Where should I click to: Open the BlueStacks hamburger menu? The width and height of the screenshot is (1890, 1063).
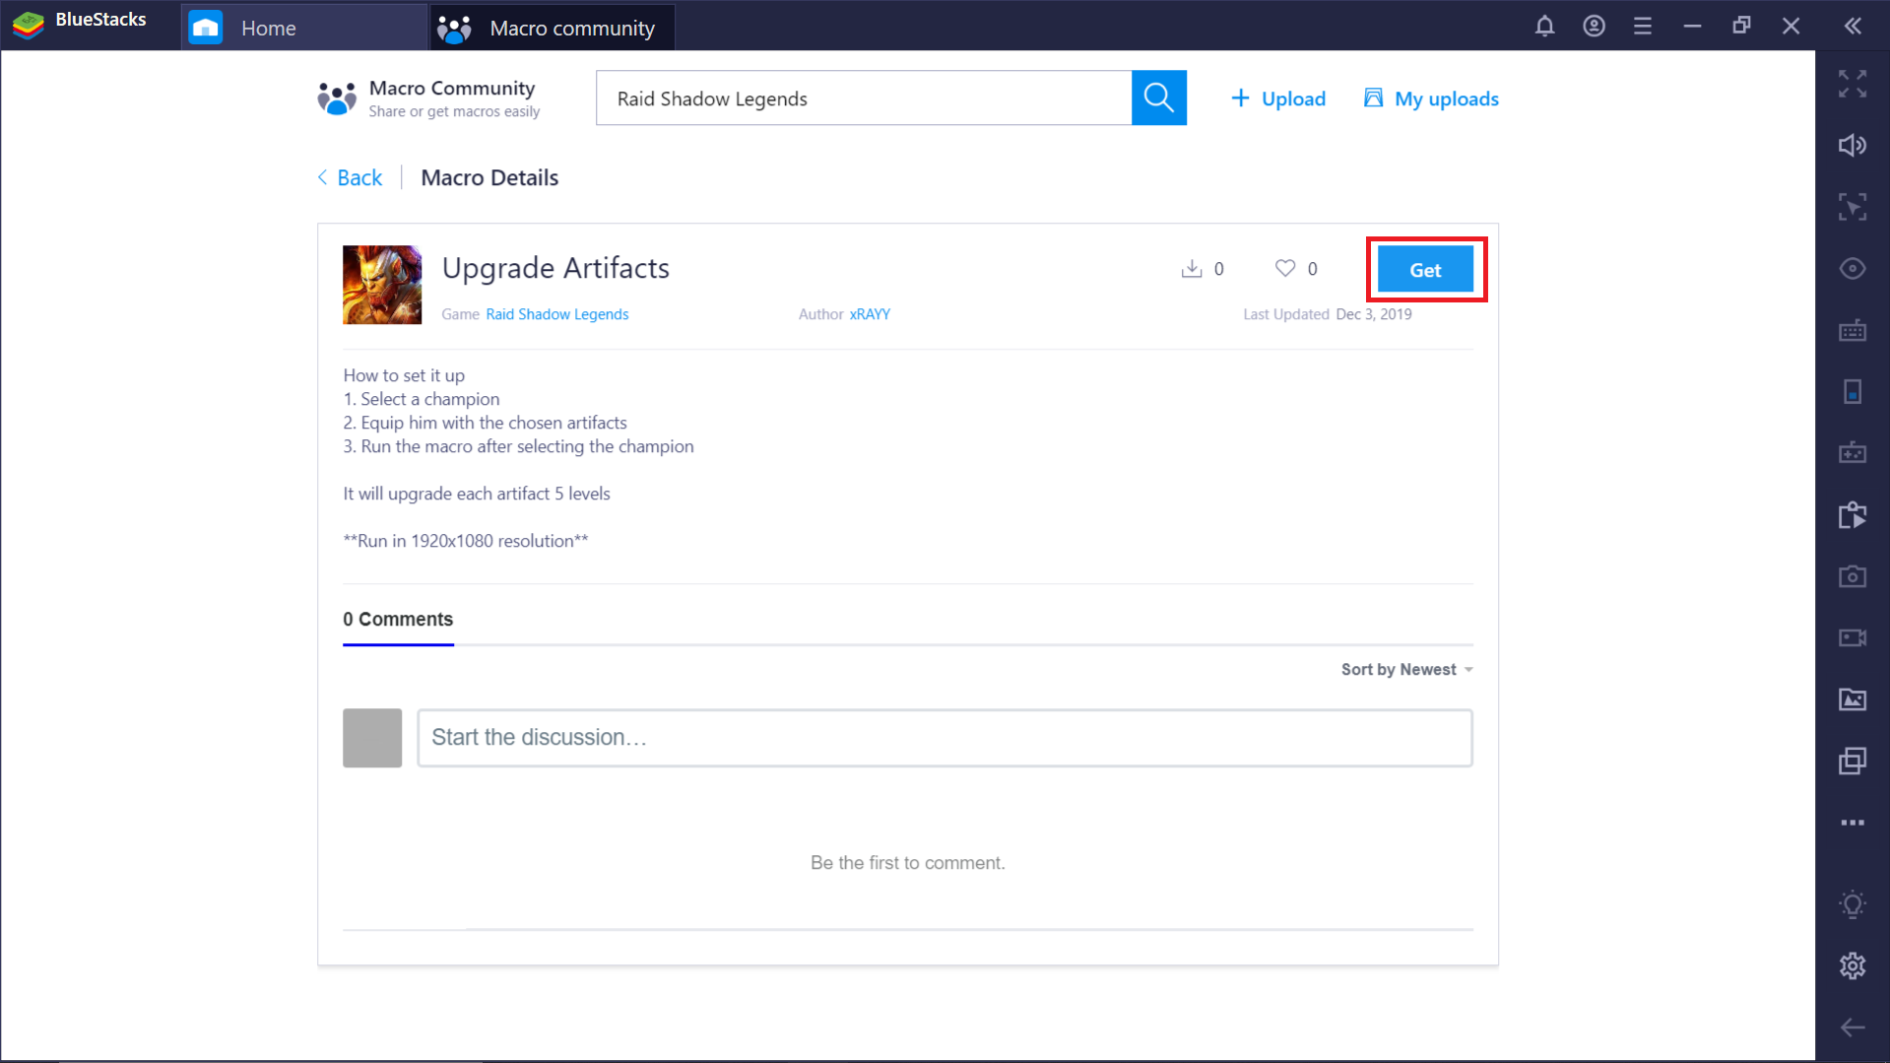(1642, 27)
